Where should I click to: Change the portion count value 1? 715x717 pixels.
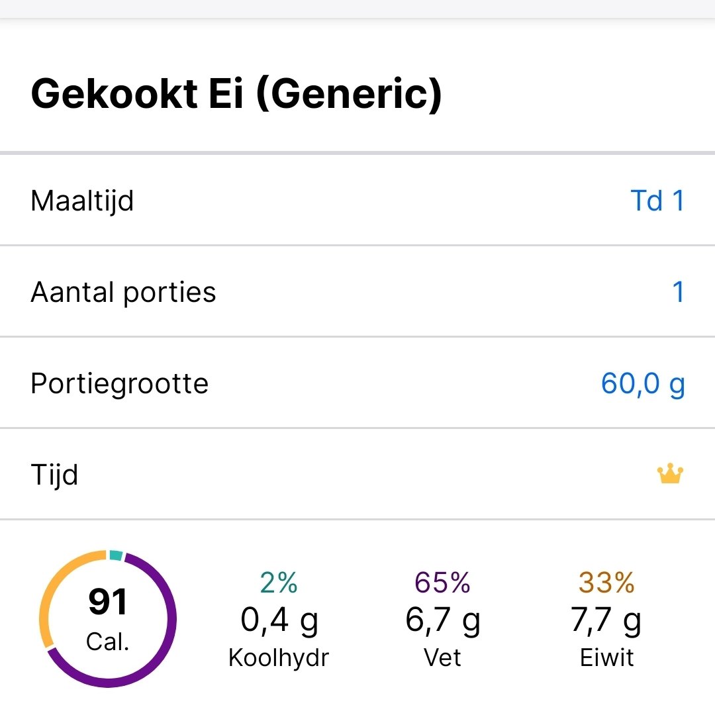(x=677, y=292)
